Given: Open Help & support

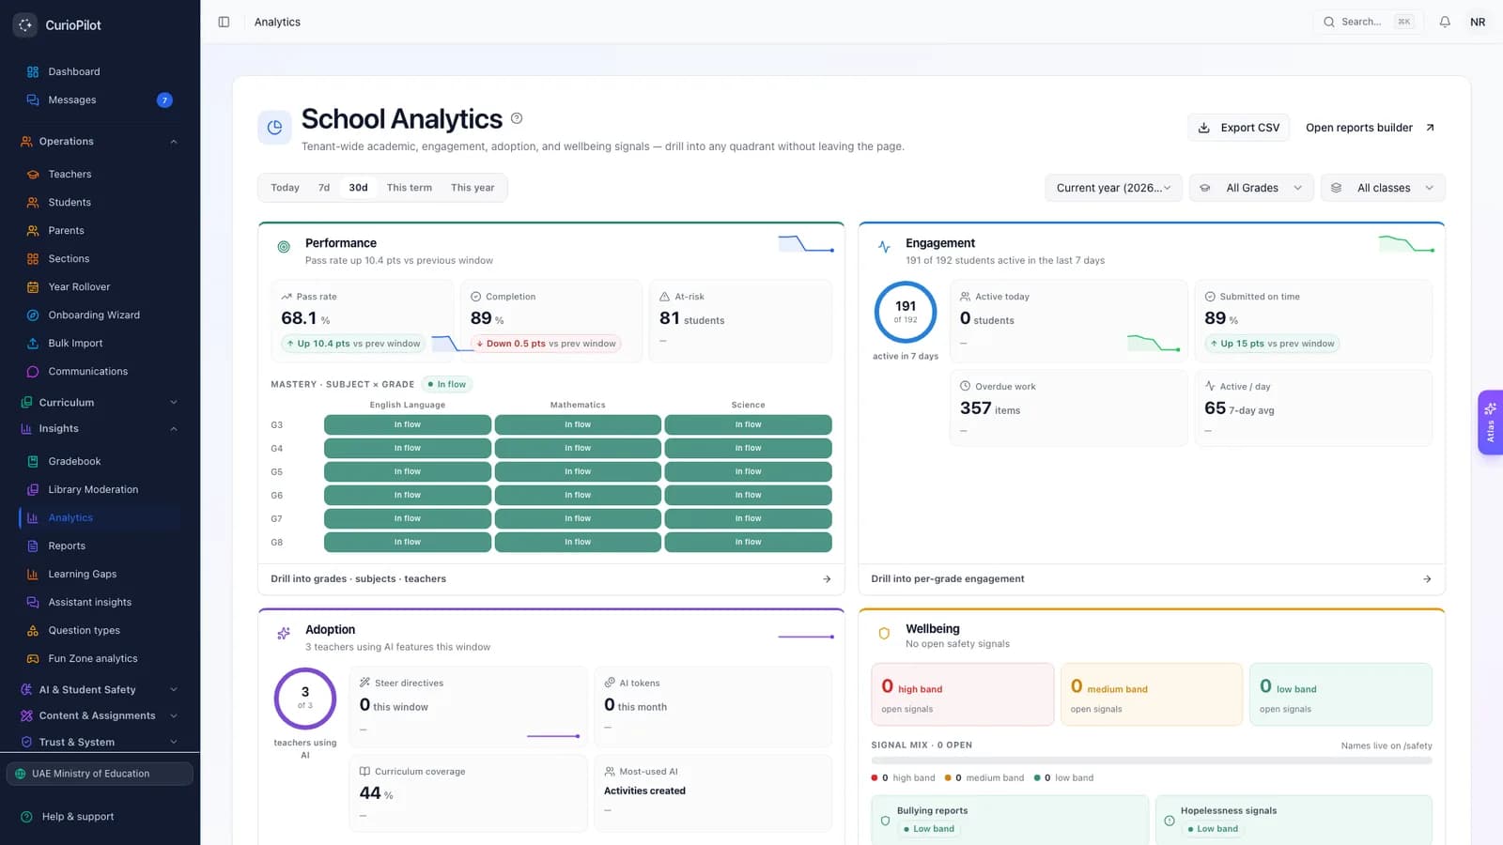Looking at the screenshot, I should tap(100, 817).
